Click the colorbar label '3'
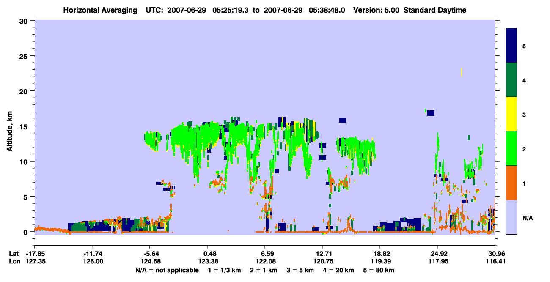This screenshot has height=282, width=550. [524, 115]
